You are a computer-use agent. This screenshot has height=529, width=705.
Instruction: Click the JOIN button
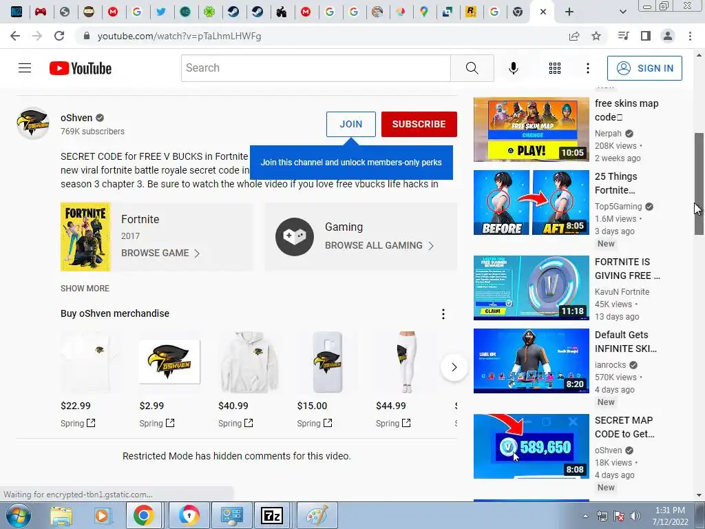click(x=350, y=124)
